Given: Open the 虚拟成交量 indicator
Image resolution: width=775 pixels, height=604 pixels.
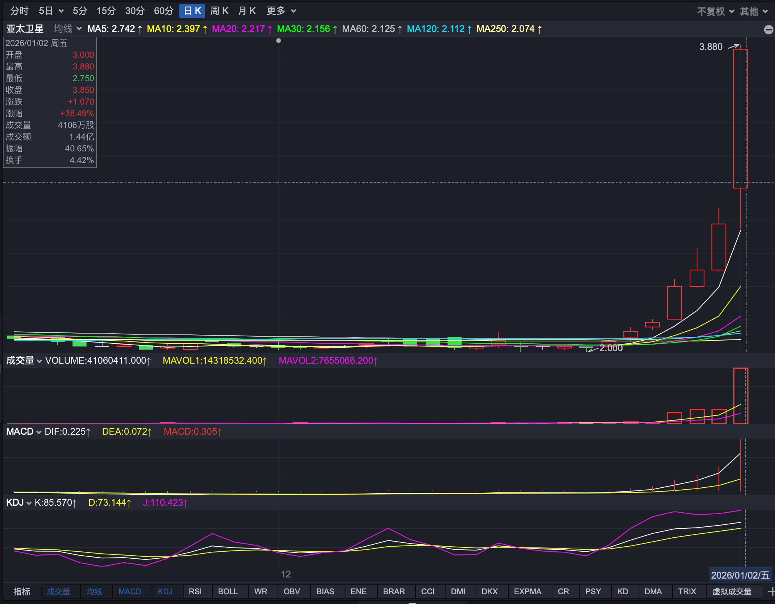Looking at the screenshot, I should (732, 592).
